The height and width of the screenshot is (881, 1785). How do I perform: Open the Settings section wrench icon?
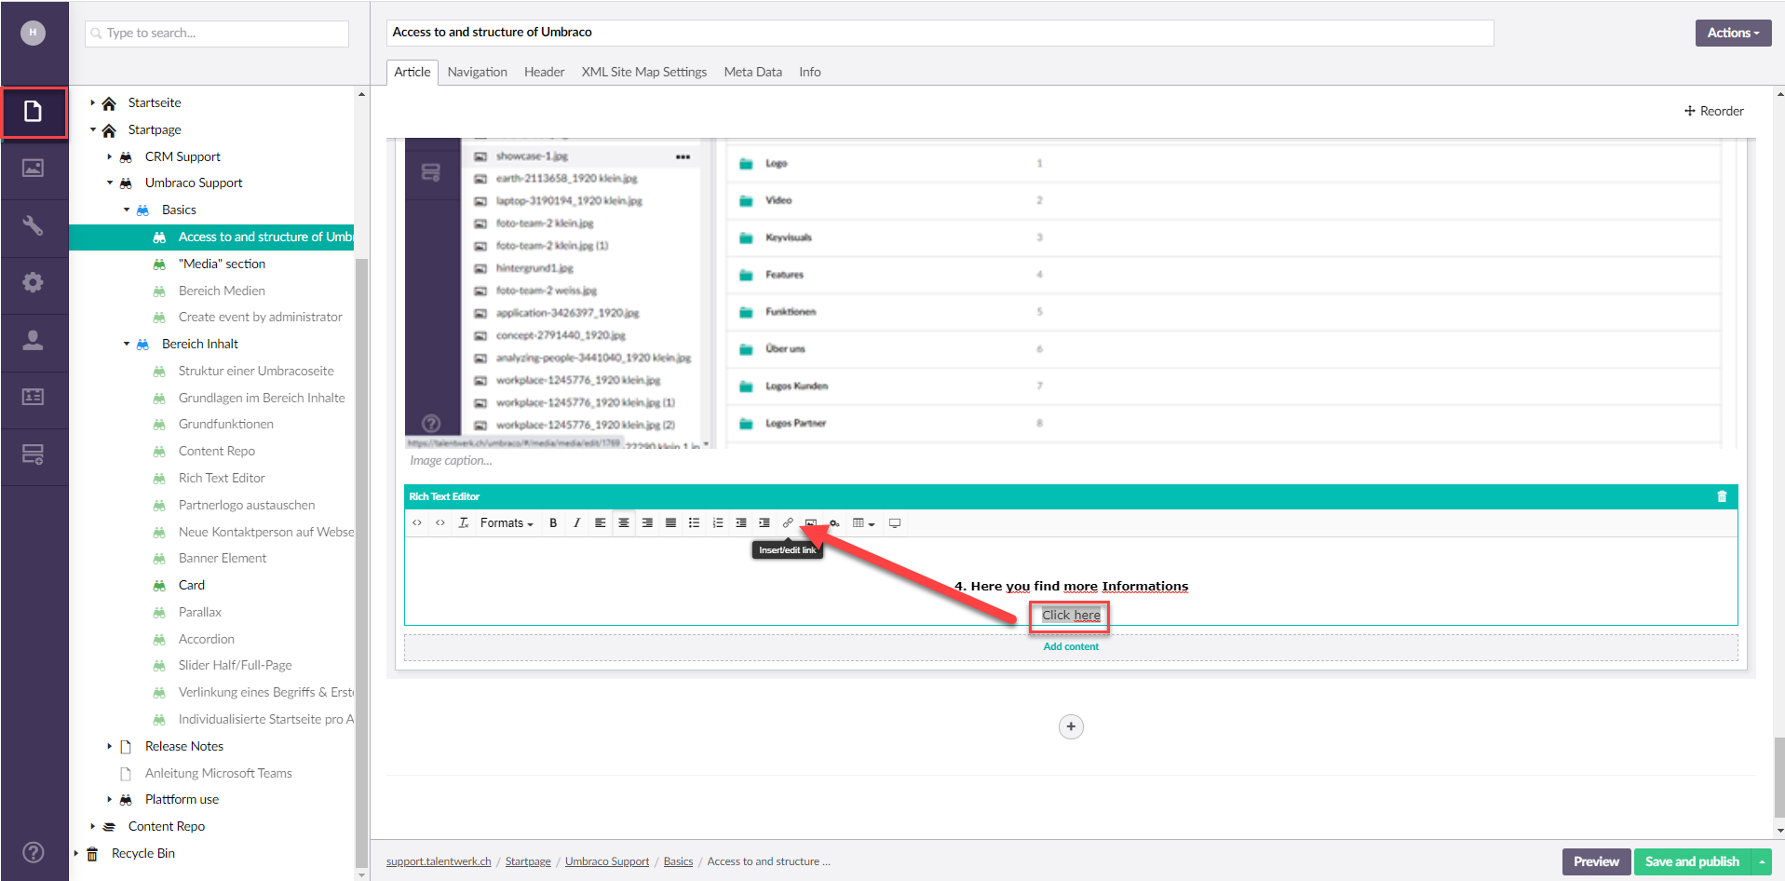click(33, 225)
